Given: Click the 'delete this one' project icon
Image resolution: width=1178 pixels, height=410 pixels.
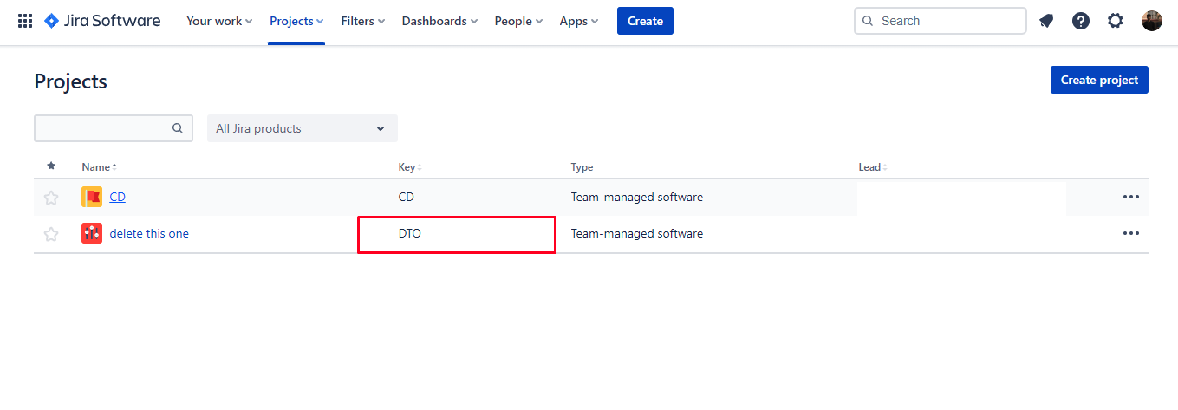Looking at the screenshot, I should pyautogui.click(x=92, y=233).
